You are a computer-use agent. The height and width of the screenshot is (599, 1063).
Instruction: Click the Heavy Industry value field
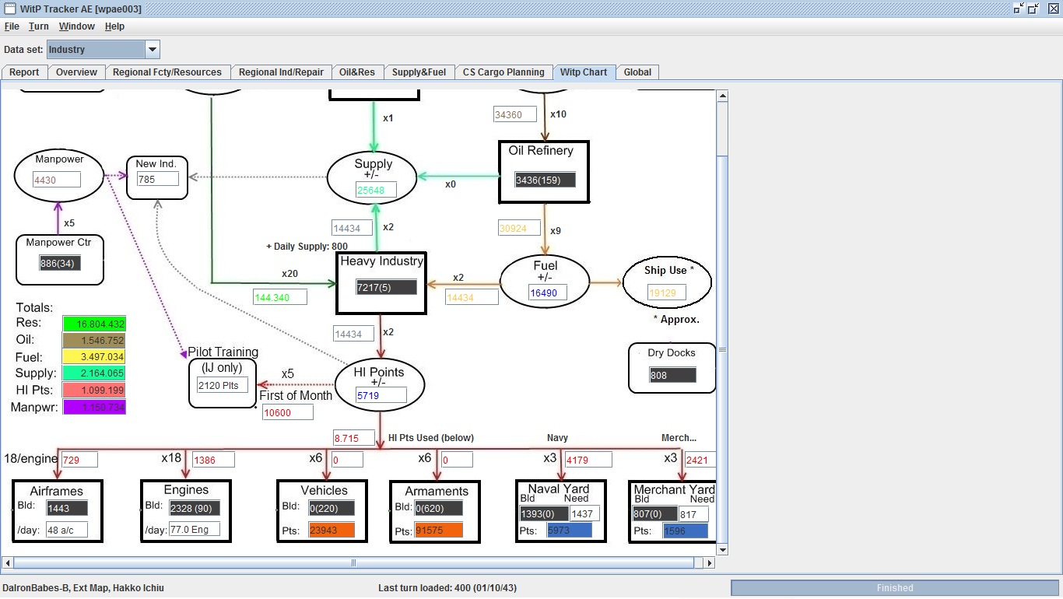[386, 287]
